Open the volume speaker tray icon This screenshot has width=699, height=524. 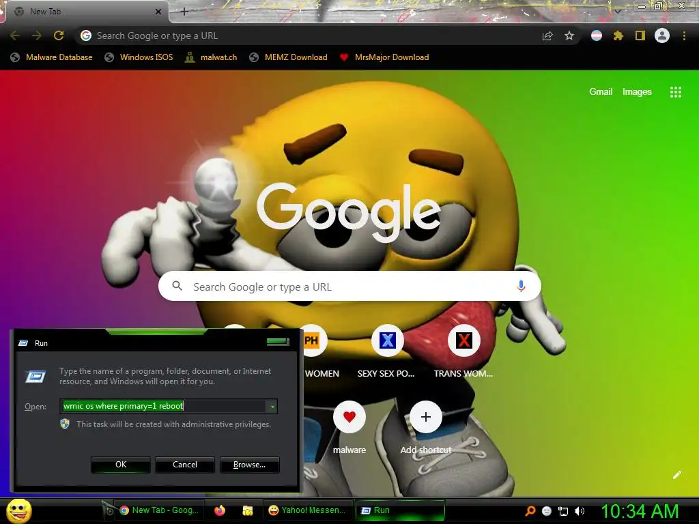click(x=580, y=511)
